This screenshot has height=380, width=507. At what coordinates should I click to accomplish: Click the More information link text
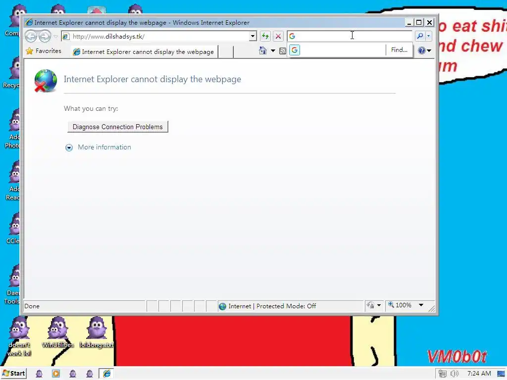pos(104,147)
